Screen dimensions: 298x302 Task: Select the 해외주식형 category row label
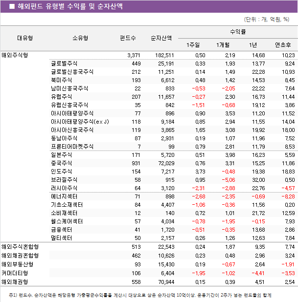15,55
